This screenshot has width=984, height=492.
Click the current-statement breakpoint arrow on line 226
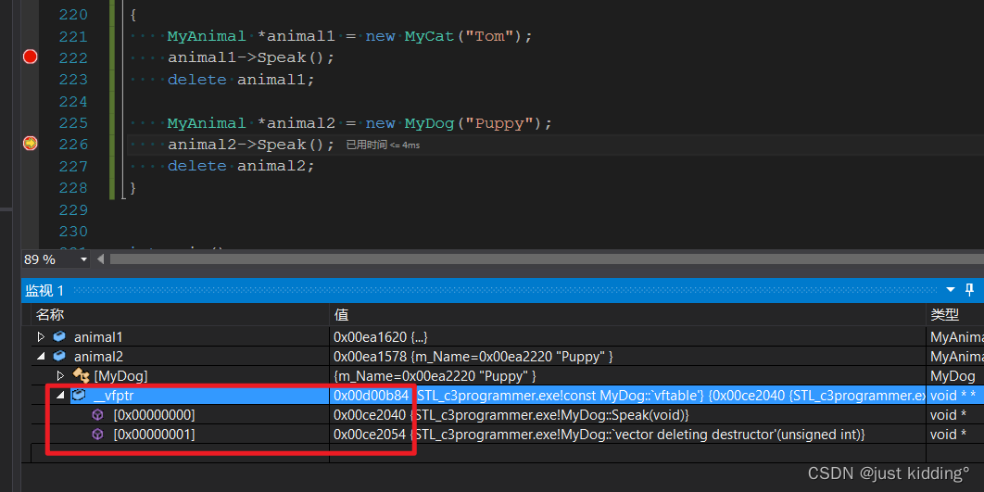(31, 144)
